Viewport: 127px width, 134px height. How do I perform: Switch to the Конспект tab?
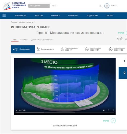pos(24,40)
